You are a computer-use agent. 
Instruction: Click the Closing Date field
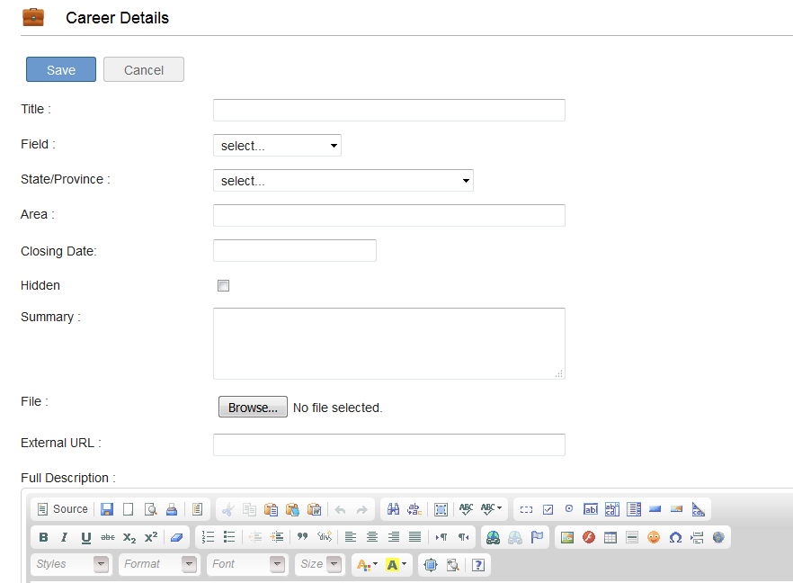295,250
